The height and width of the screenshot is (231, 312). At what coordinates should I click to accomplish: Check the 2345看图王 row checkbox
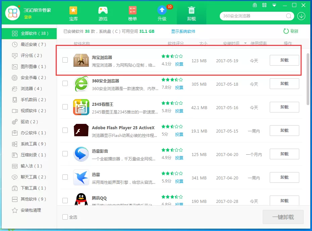click(65, 107)
